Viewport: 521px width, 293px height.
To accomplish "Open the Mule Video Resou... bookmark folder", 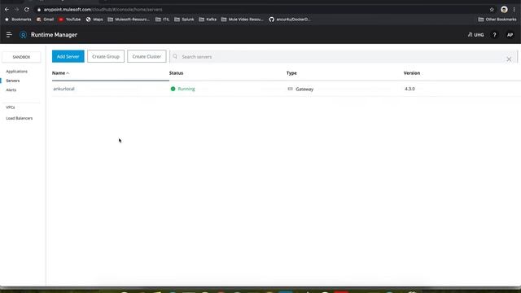I will [x=243, y=20].
